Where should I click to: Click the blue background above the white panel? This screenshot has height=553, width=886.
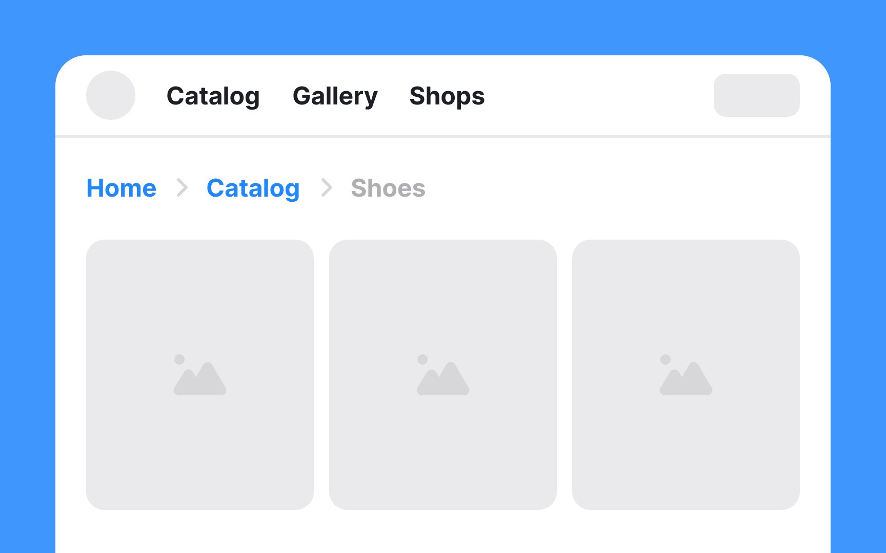click(443, 27)
